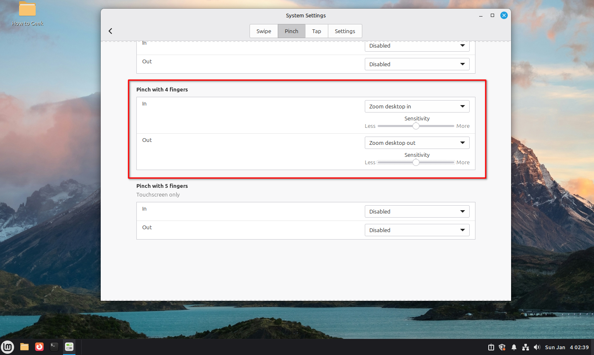
Task: Open the Linux Mint application menu
Action: [x=7, y=347]
